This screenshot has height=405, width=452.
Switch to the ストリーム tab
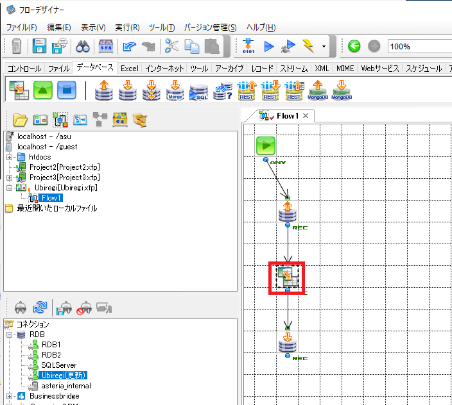[294, 69]
